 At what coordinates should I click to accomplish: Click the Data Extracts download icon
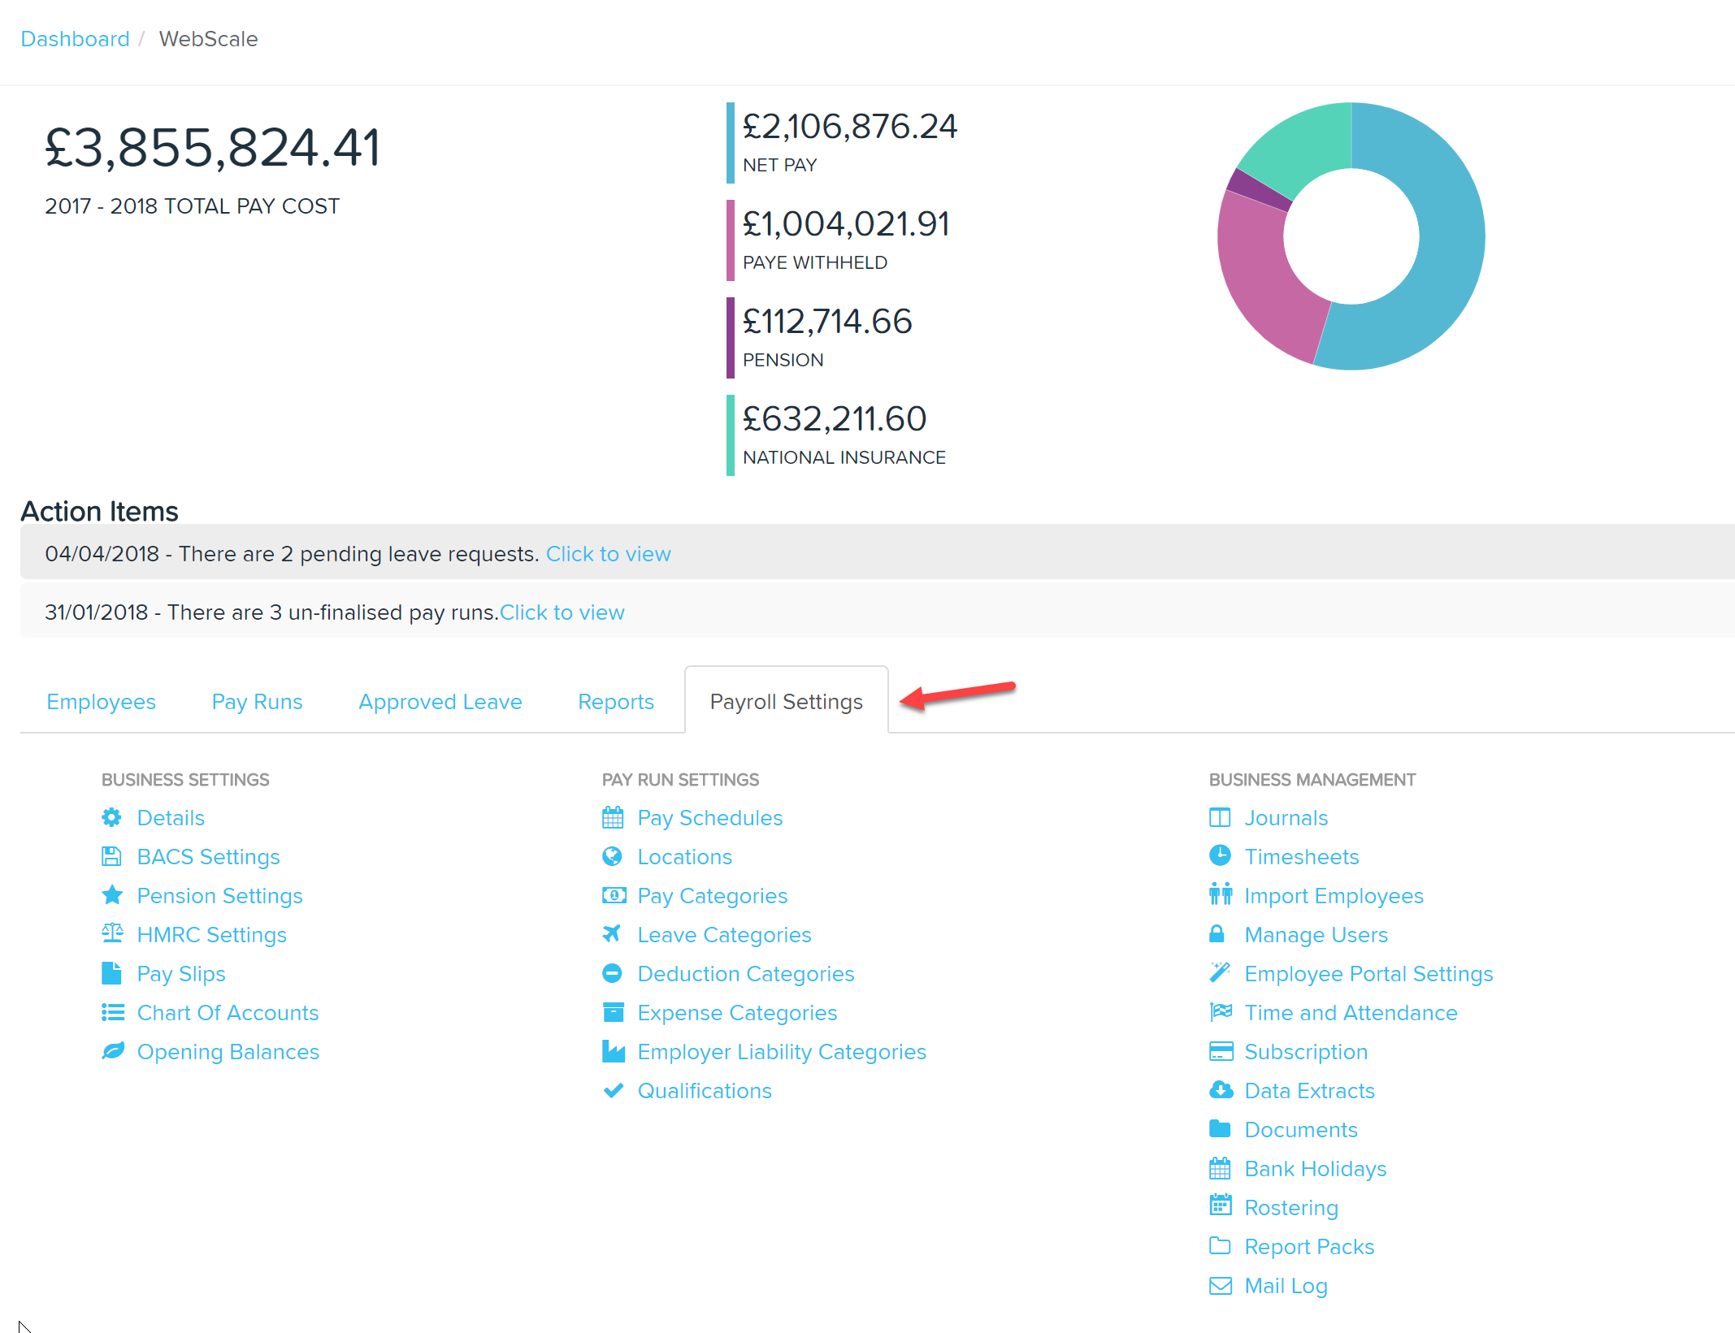1220,1089
